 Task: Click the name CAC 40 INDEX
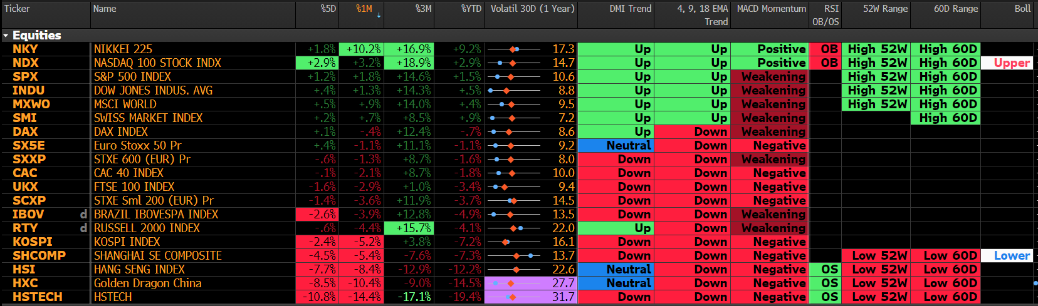click(128, 173)
